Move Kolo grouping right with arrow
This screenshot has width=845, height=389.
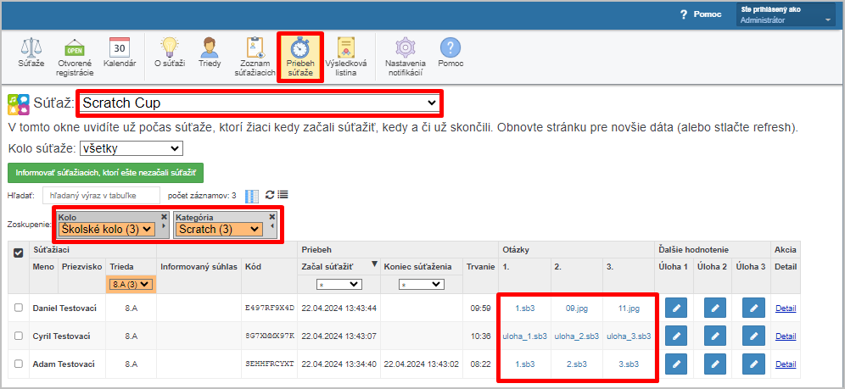(165, 226)
